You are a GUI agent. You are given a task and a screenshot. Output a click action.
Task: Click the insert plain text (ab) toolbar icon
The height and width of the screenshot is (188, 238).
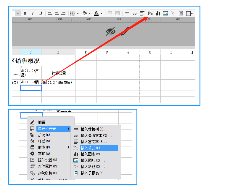click(x=135, y=13)
